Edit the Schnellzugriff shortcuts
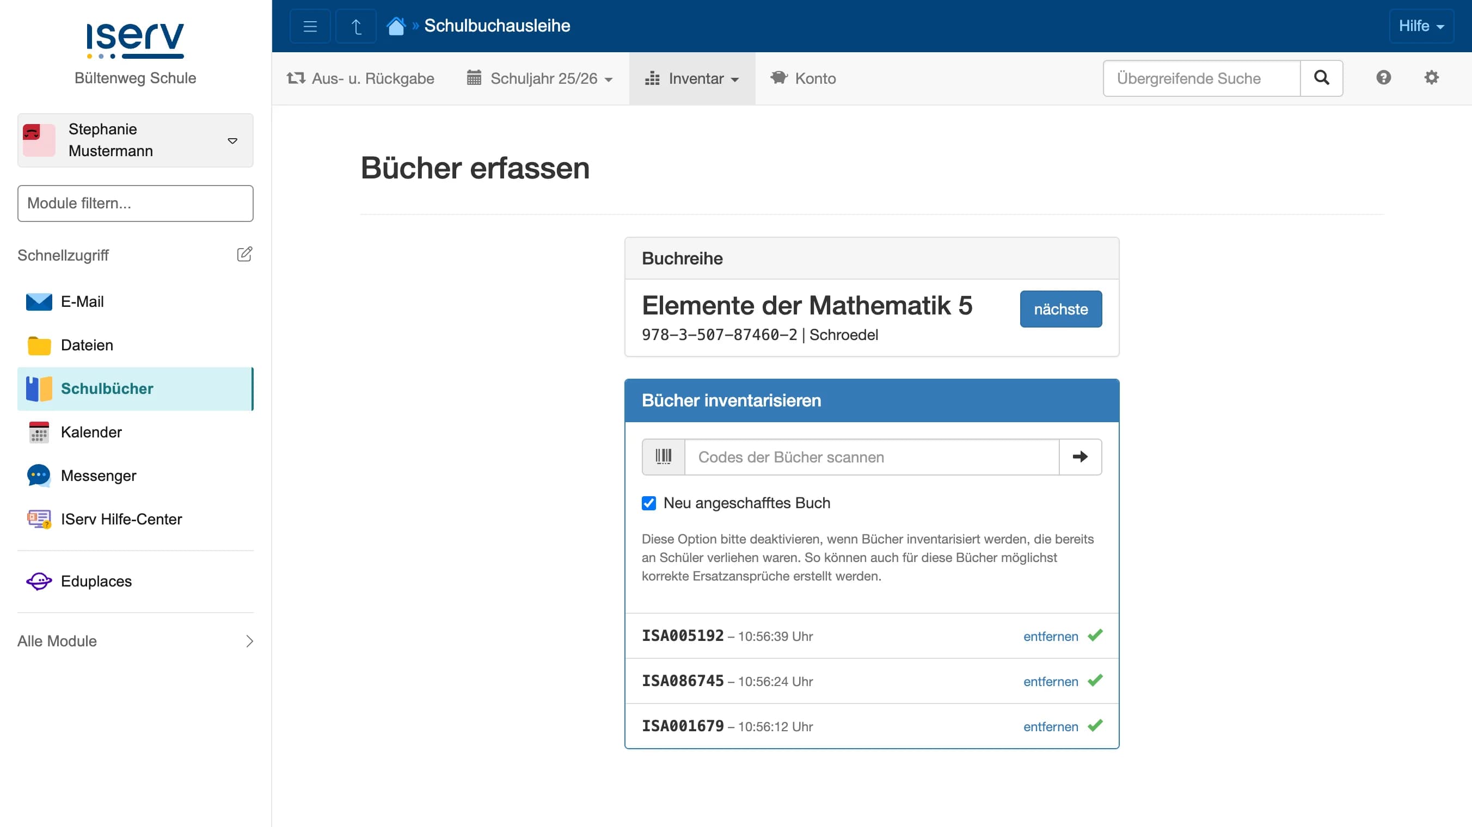This screenshot has height=827, width=1472. (x=244, y=254)
